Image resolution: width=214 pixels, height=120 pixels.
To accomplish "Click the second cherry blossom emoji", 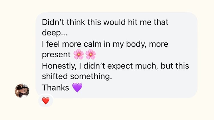I will point(90,54).
